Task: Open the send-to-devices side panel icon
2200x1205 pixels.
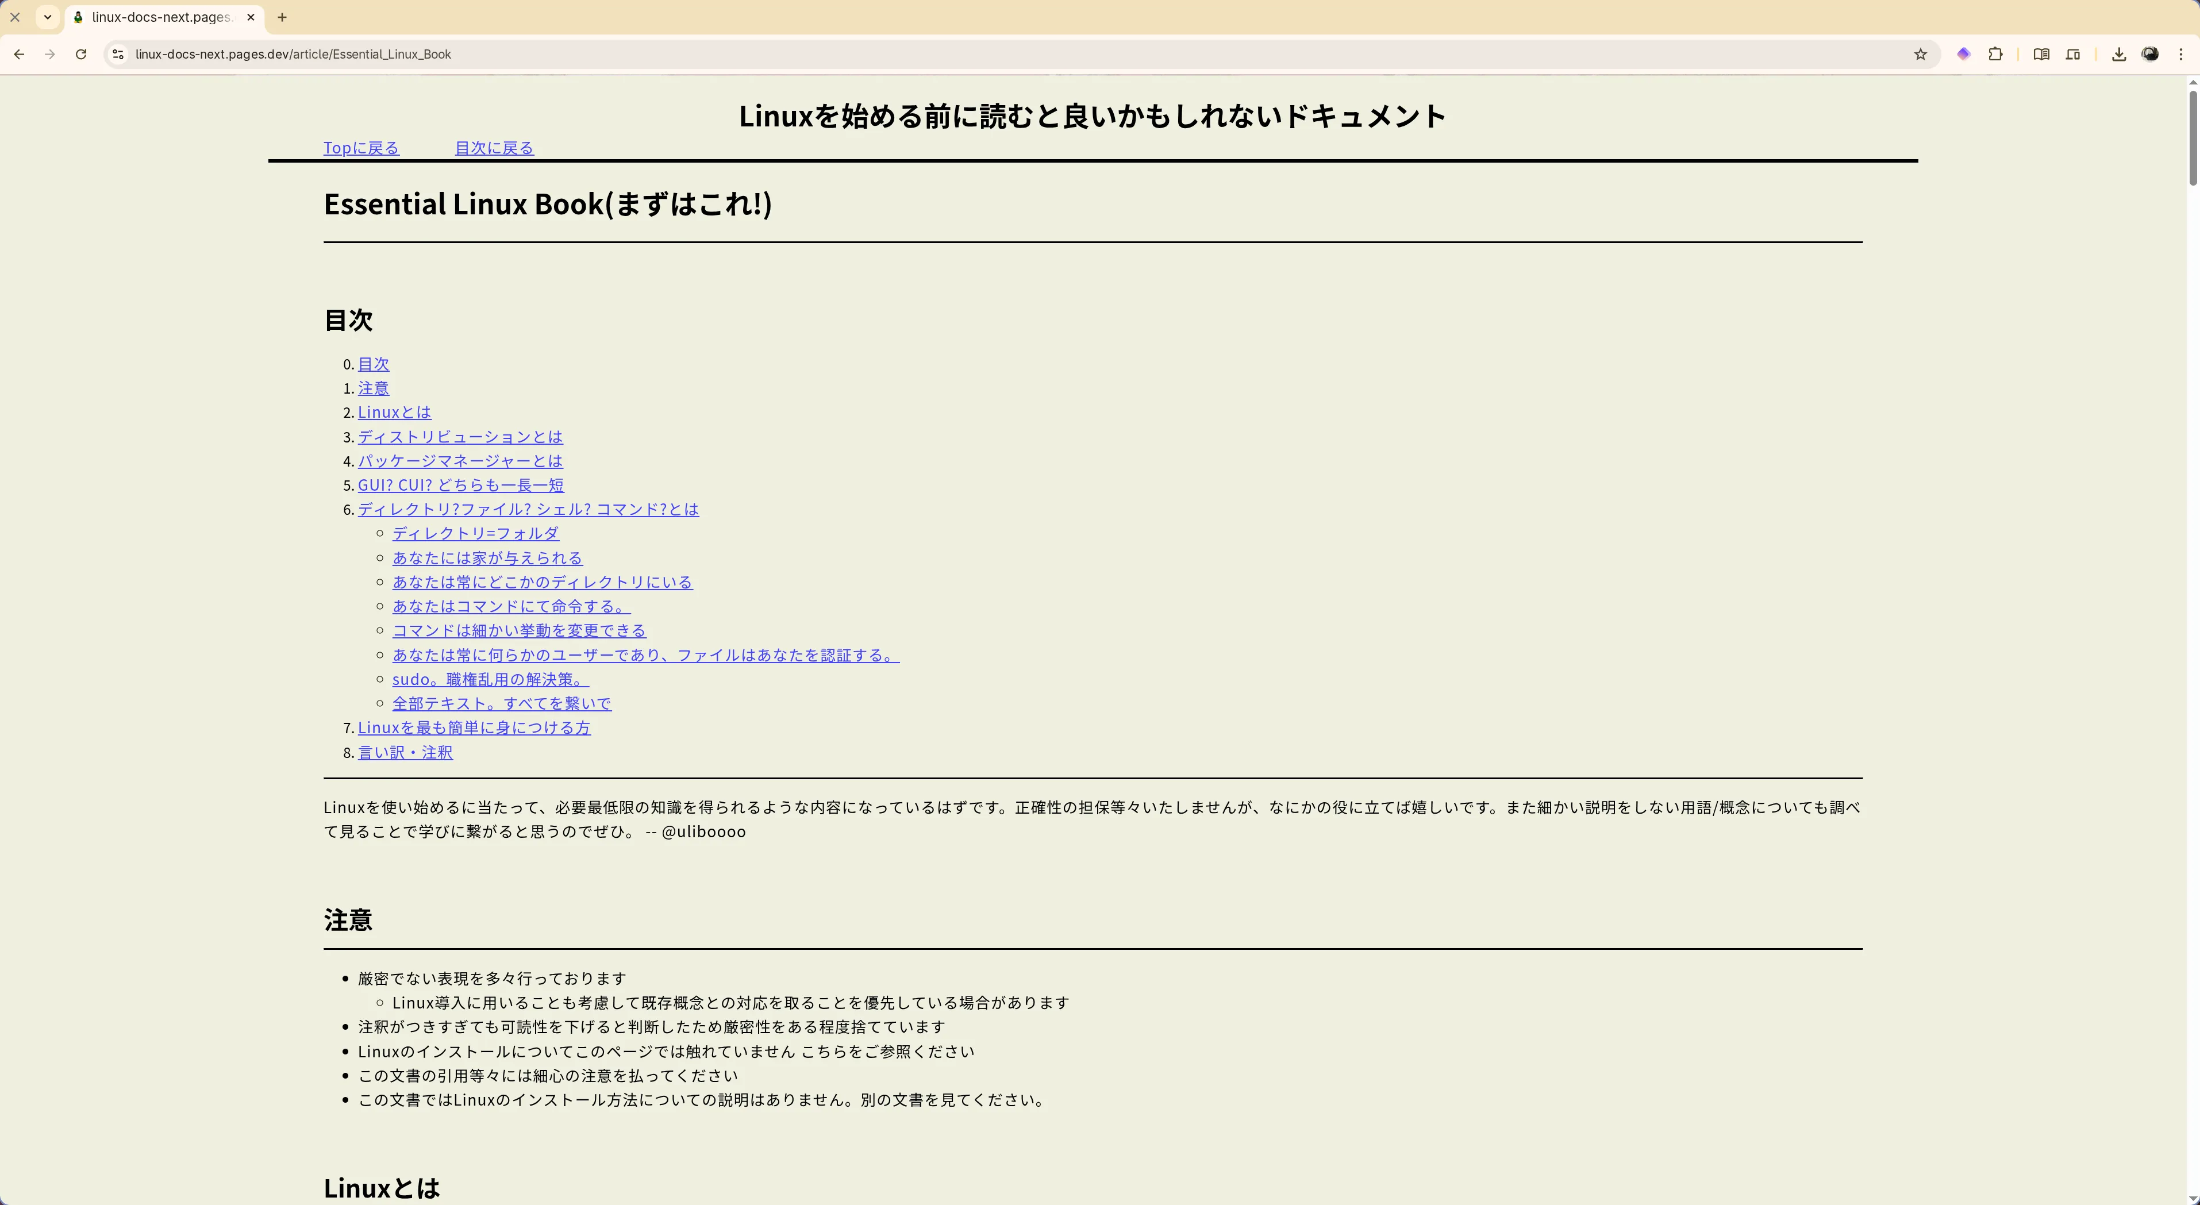Action: (2074, 53)
